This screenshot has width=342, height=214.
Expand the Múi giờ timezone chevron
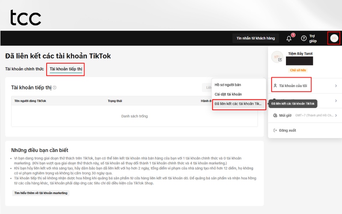pyautogui.click(x=336, y=115)
